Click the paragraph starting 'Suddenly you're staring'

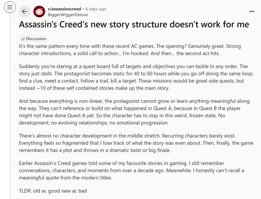(x=136, y=77)
